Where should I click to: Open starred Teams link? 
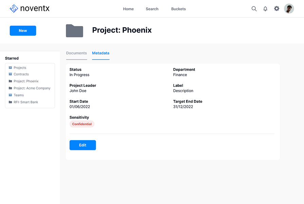click(x=19, y=95)
